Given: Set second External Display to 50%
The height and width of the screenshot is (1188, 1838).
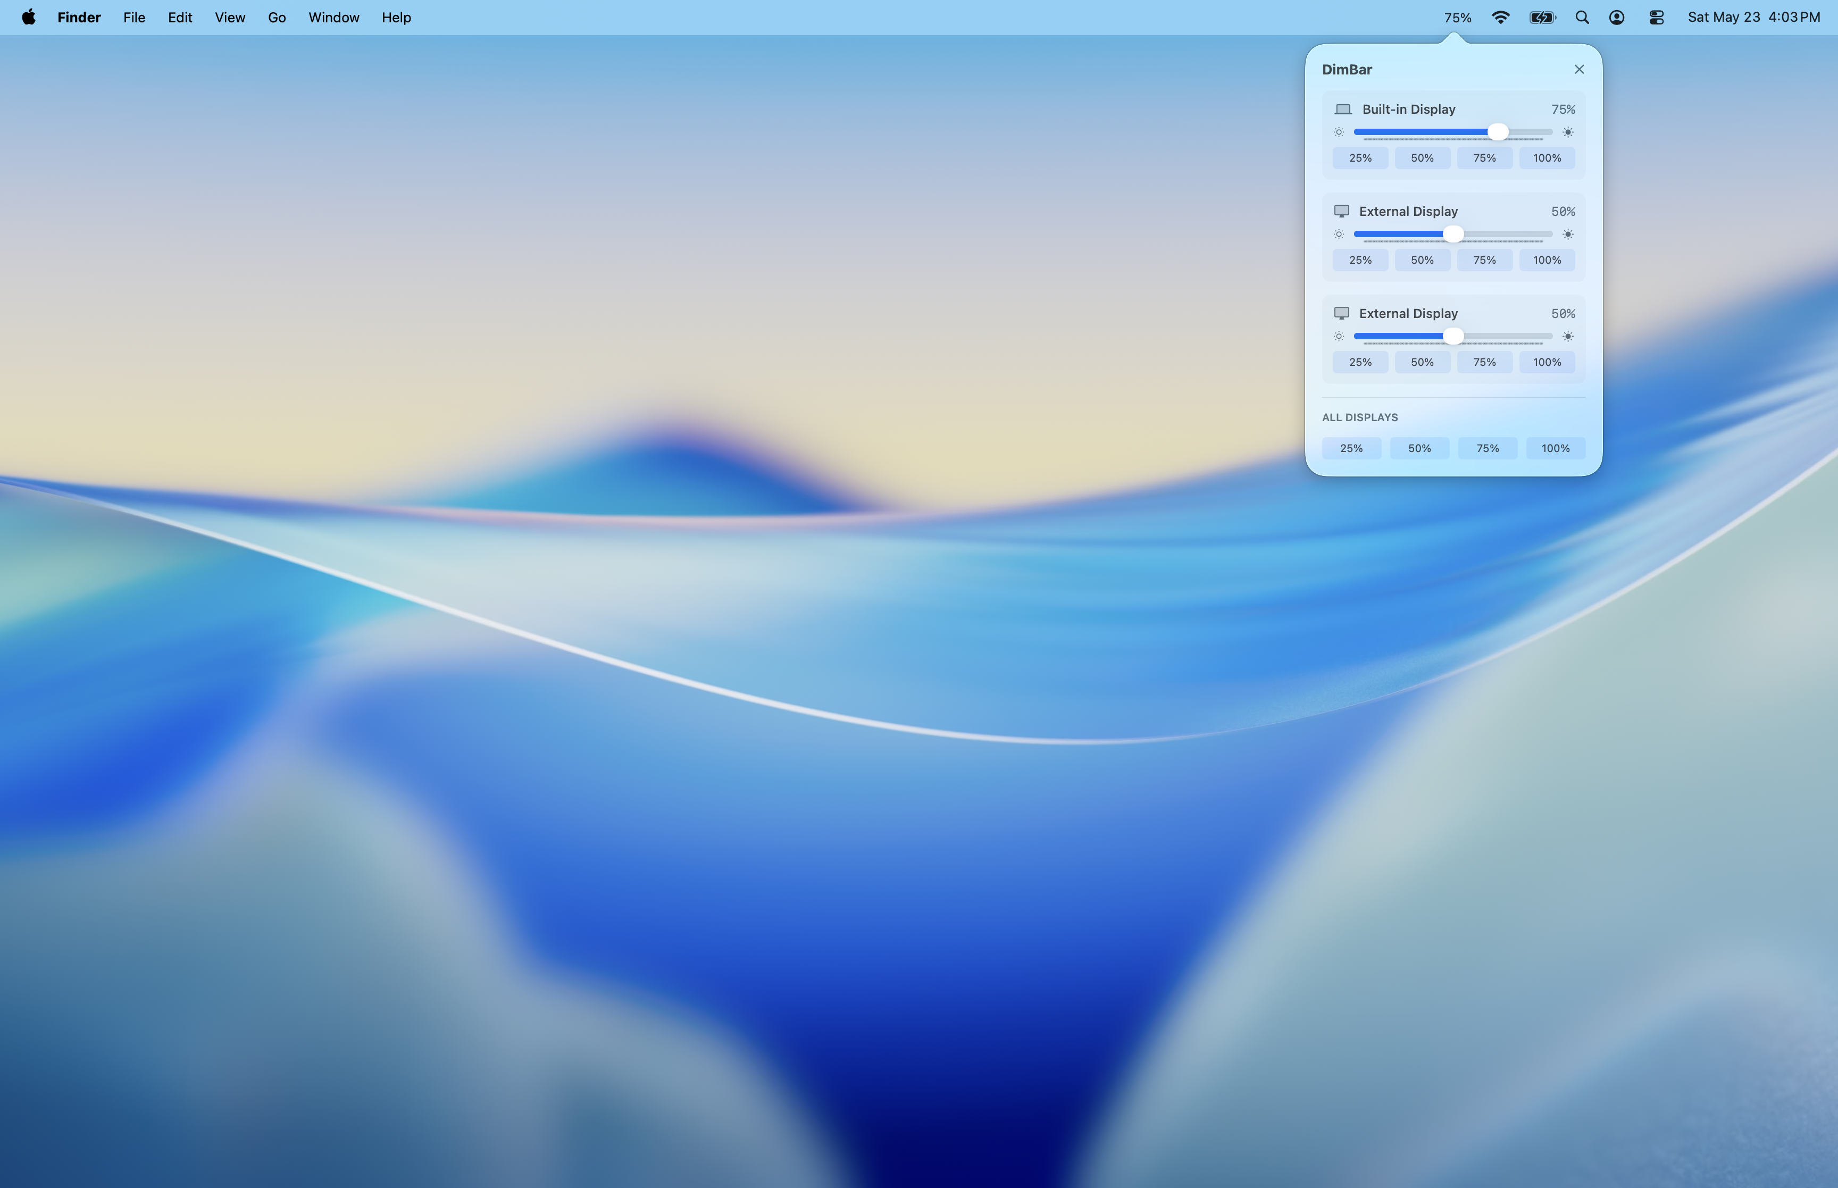Looking at the screenshot, I should tap(1422, 363).
